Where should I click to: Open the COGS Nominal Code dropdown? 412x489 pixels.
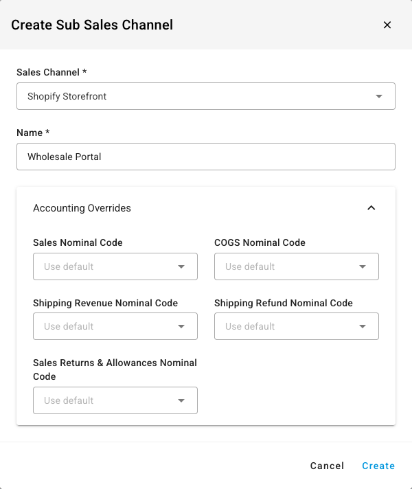(296, 266)
